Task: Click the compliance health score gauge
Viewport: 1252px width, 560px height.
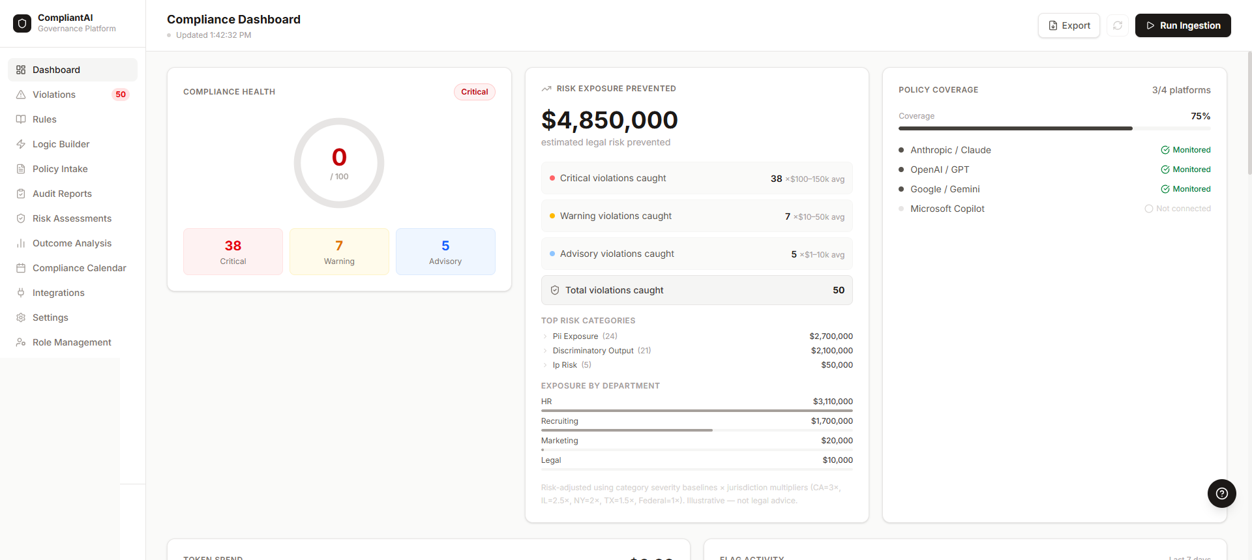Action: [x=339, y=163]
